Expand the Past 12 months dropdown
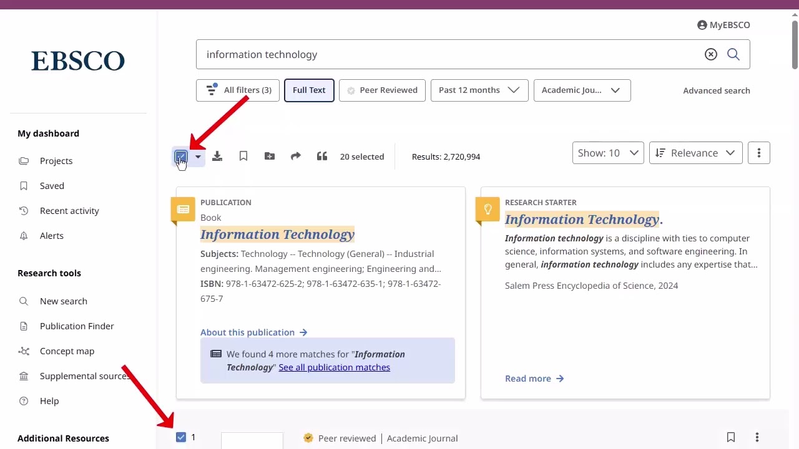Image resolution: width=799 pixels, height=449 pixels. click(x=479, y=90)
